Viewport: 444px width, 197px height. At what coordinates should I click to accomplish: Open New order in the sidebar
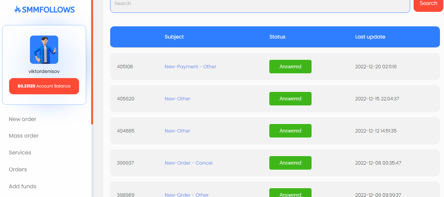[x=23, y=119]
